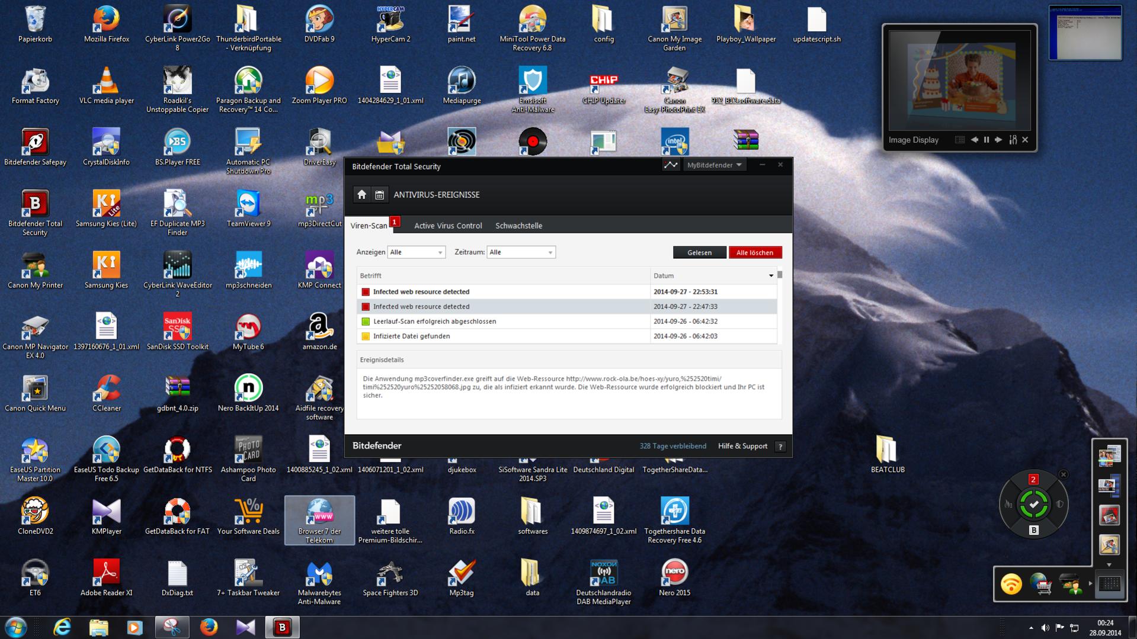This screenshot has height=639, width=1137.
Task: Select the paint.net desktop shortcut
Action: coord(462,24)
